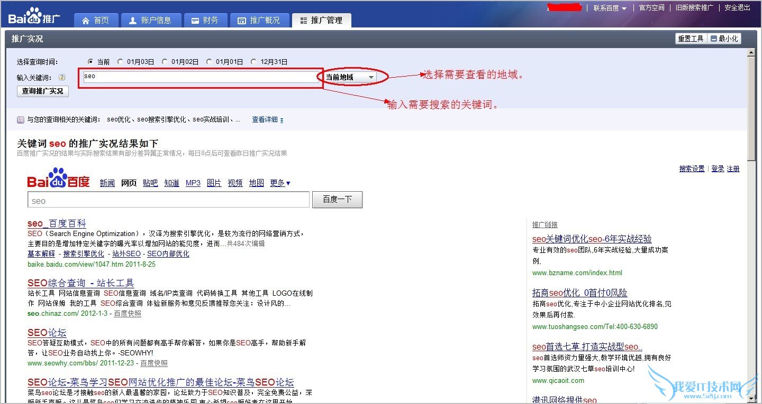Select the 01月03日 radio button

(x=120, y=62)
